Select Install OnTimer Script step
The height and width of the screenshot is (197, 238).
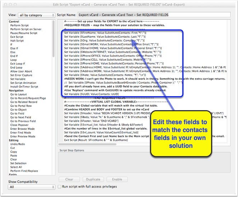pos(24,87)
